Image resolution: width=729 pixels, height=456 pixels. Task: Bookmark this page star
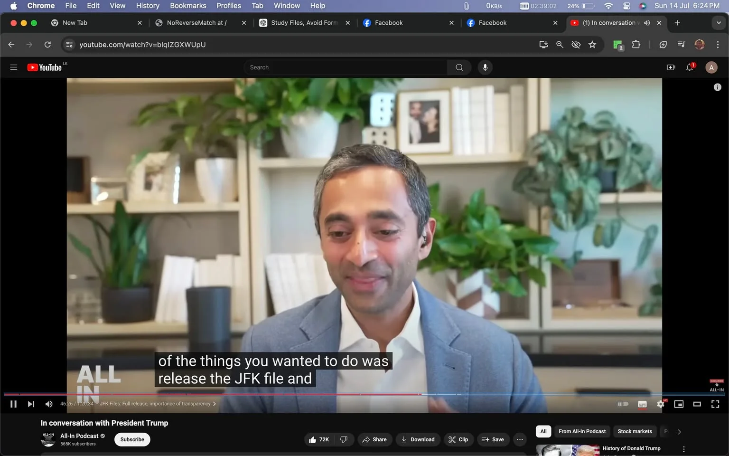[592, 45]
